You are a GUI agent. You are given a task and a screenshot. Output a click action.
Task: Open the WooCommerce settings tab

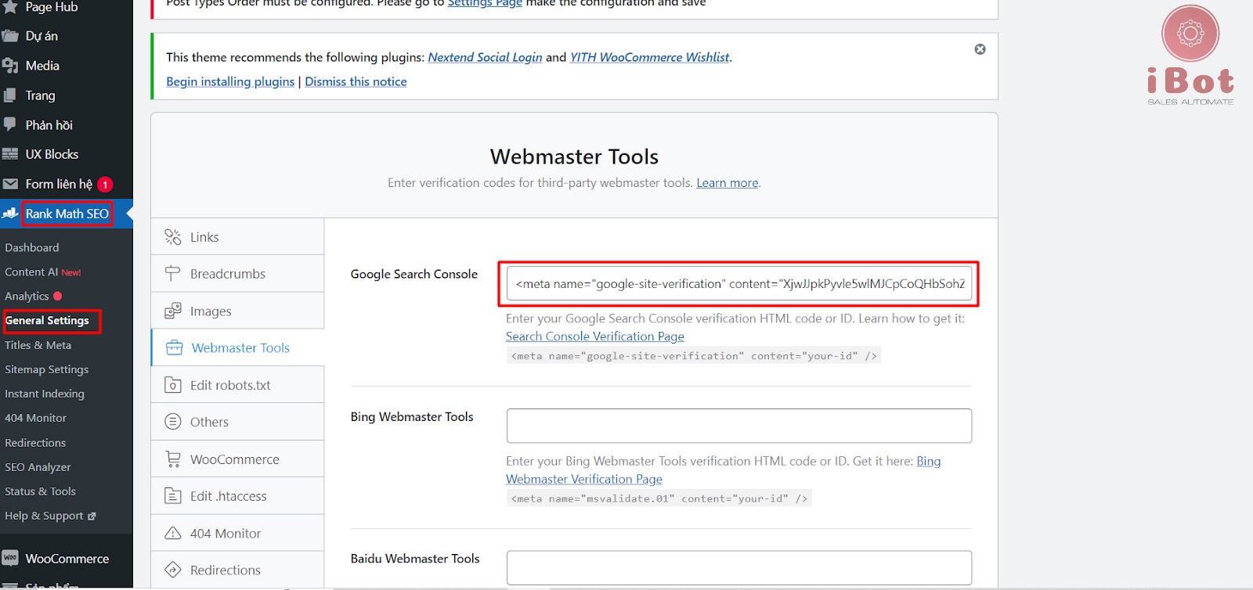click(237, 459)
